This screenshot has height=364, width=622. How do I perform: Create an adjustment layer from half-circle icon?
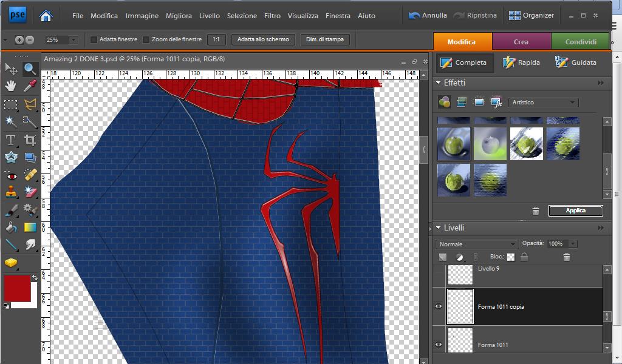[460, 257]
